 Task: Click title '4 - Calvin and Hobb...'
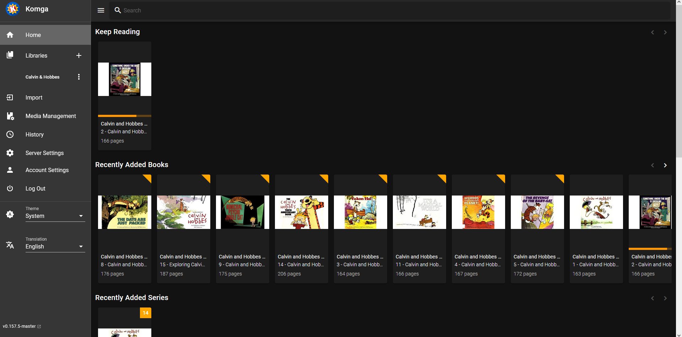coord(477,264)
